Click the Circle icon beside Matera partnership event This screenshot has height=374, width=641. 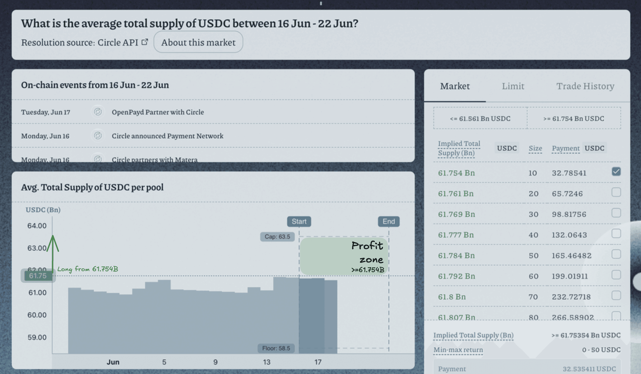98,158
